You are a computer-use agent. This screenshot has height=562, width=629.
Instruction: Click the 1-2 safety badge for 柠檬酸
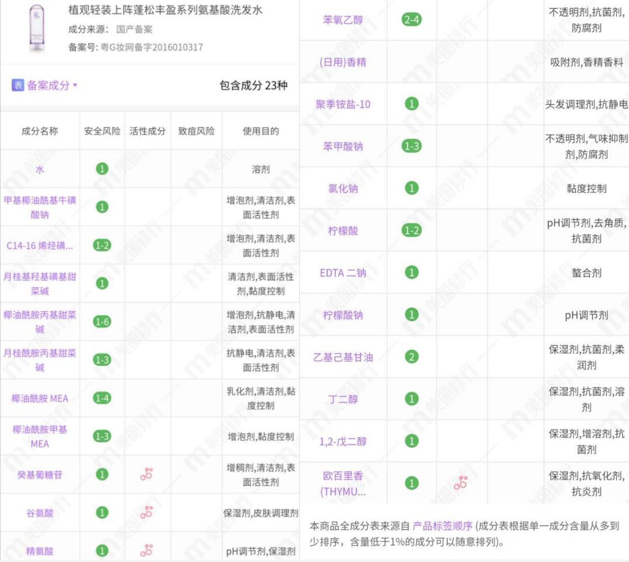tap(412, 229)
